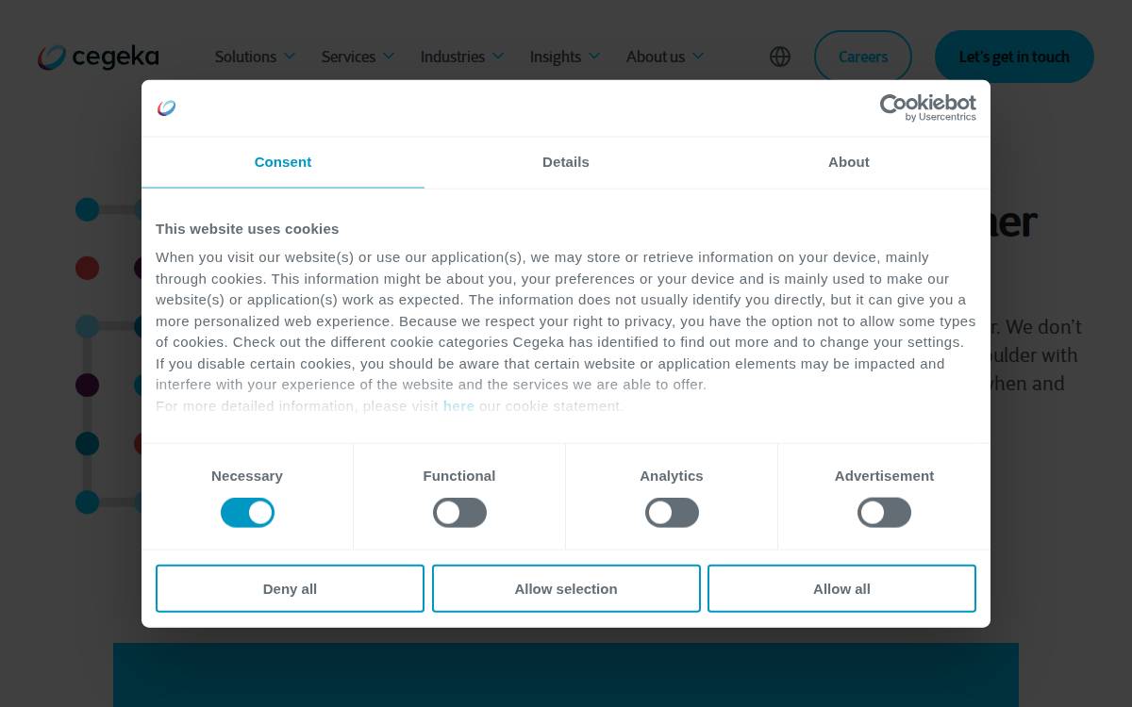Switch to the Details tab
1132x707 pixels.
click(566, 162)
